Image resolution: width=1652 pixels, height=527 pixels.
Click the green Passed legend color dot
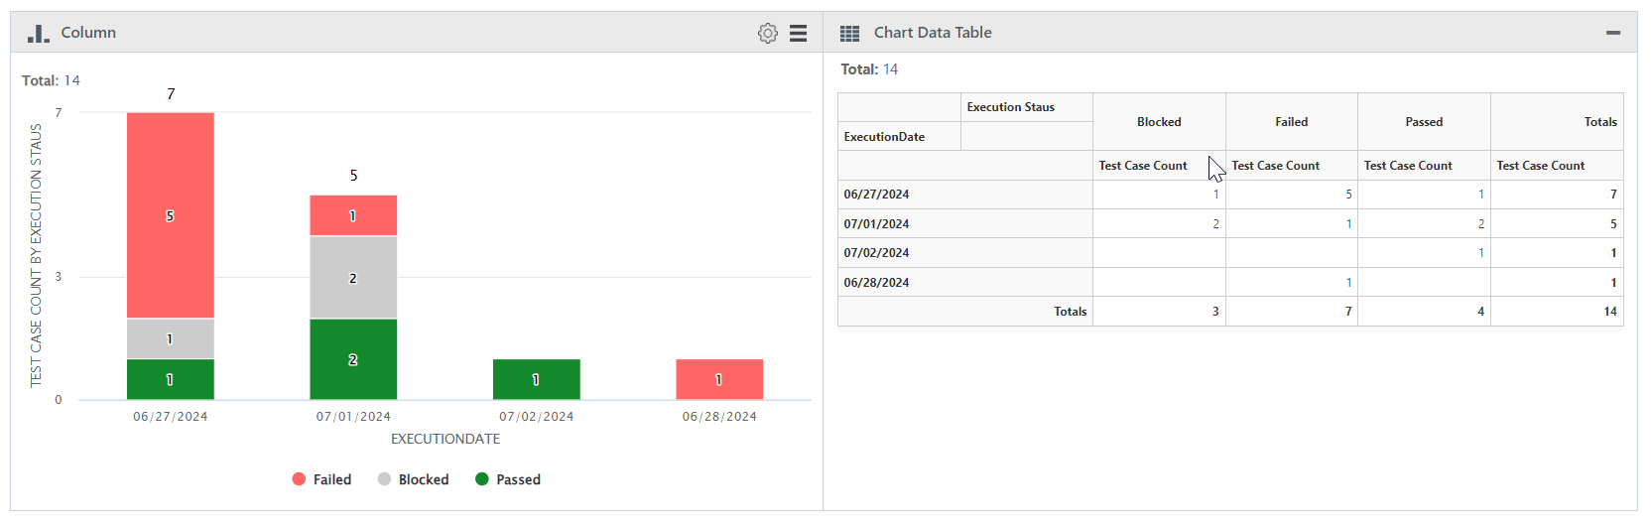(482, 479)
